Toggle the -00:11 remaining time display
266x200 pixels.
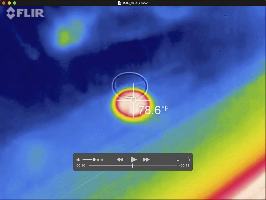tap(184, 165)
